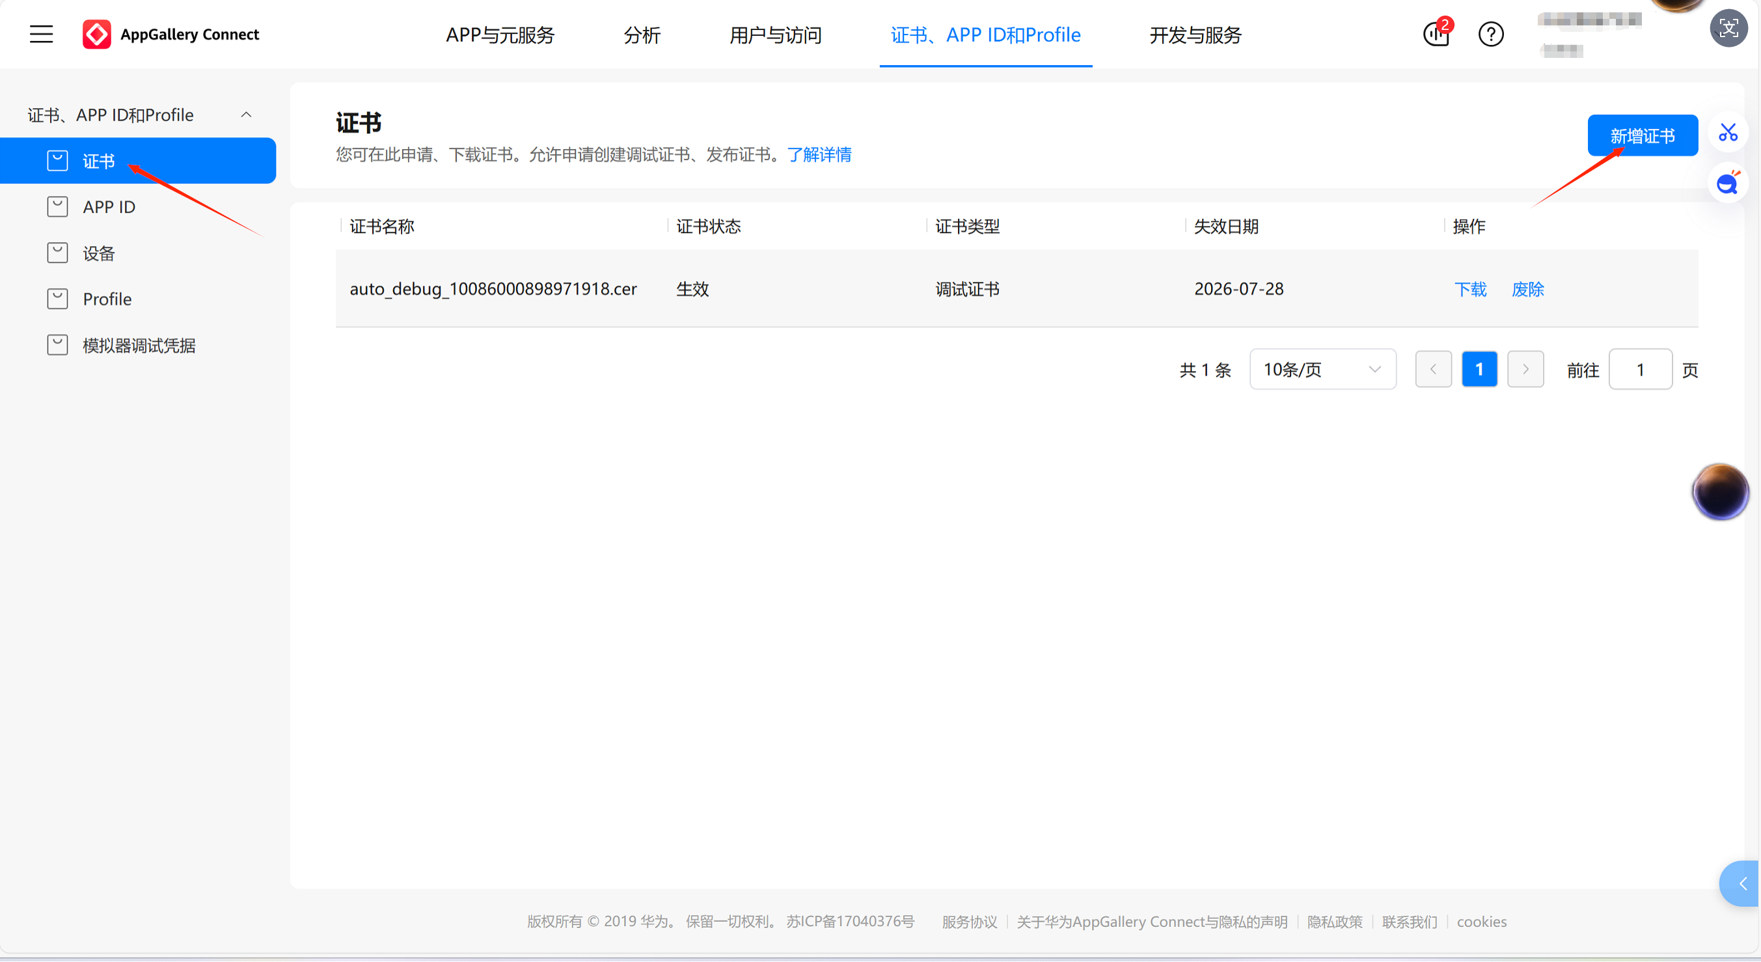
Task: Click the scissors screenshot floating icon
Action: tap(1728, 132)
